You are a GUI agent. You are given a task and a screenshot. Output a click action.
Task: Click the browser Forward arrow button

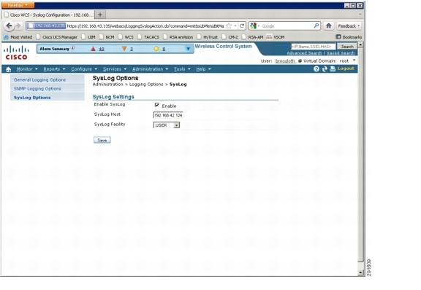[18, 26]
